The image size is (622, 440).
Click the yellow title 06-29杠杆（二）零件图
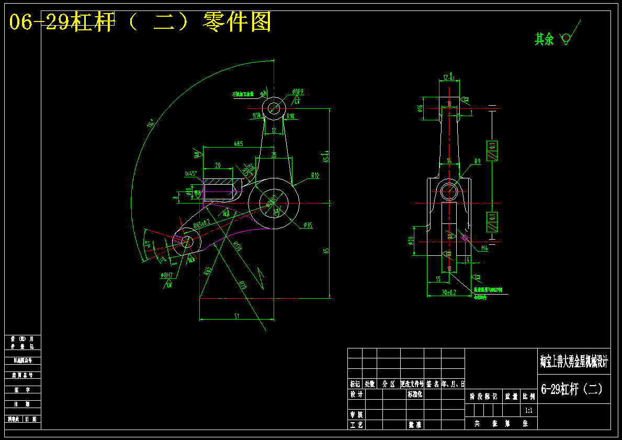click(x=140, y=22)
